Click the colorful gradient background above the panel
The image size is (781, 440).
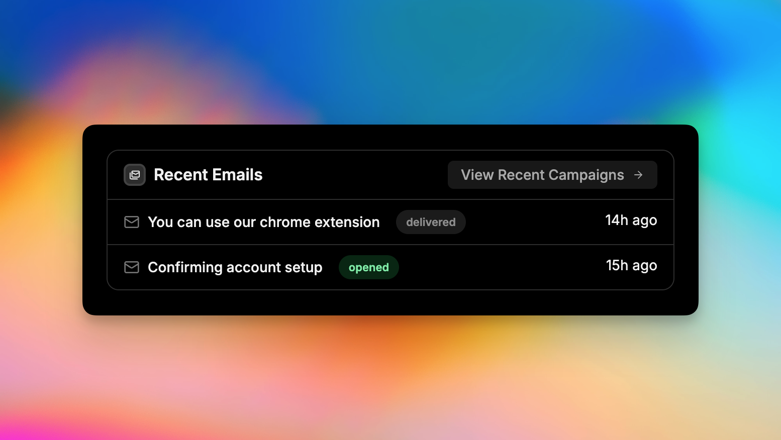(390, 60)
